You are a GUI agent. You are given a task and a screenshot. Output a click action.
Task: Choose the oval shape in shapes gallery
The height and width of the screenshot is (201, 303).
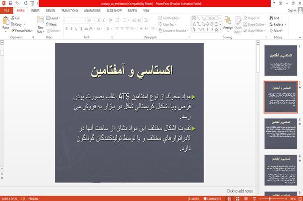tap(212, 19)
